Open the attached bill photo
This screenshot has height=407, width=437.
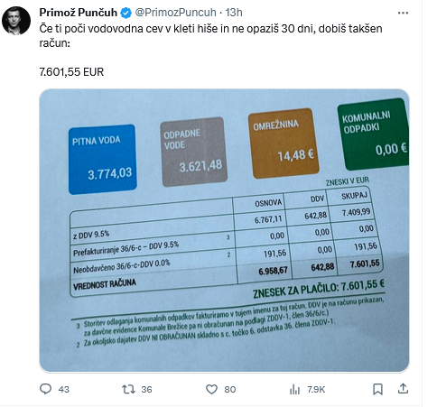point(224,230)
